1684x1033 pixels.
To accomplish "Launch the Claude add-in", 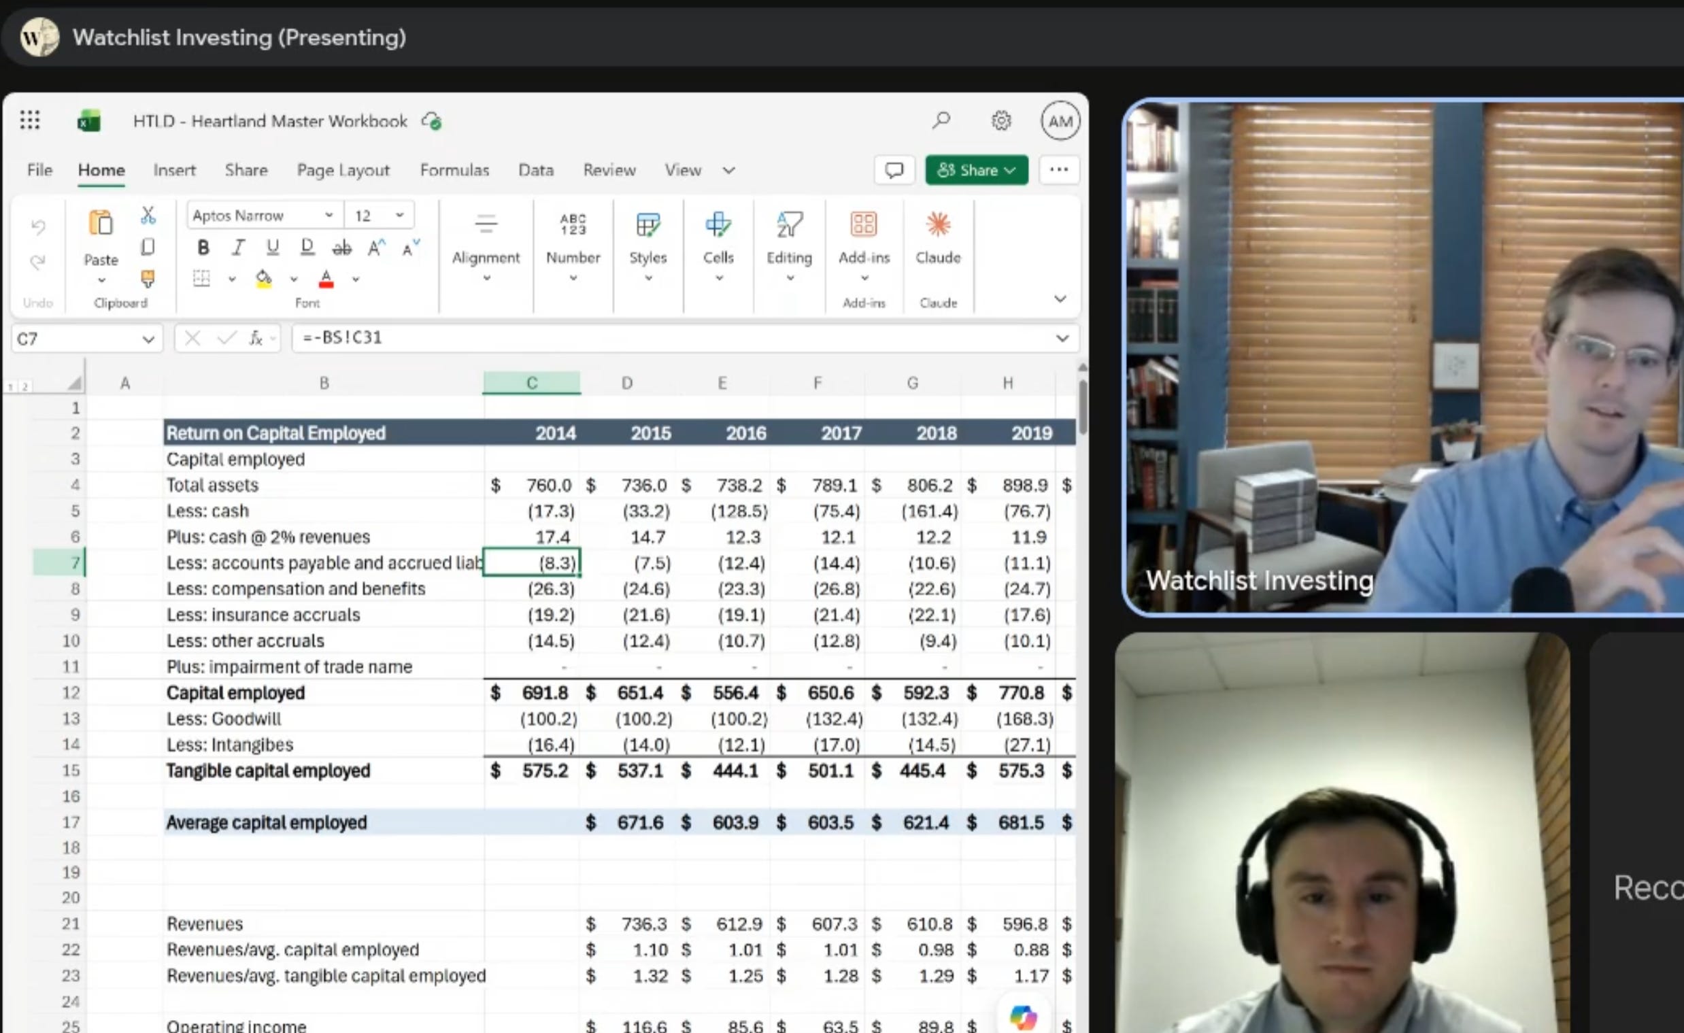I will [x=939, y=239].
